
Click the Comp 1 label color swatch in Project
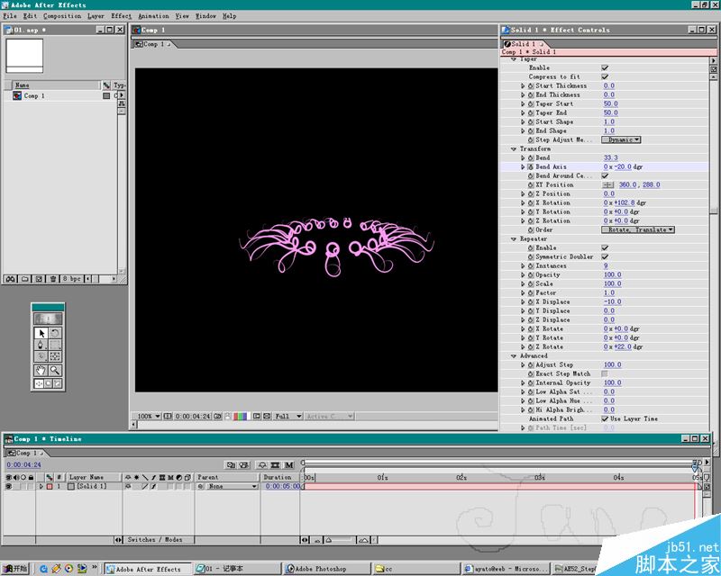(x=106, y=96)
